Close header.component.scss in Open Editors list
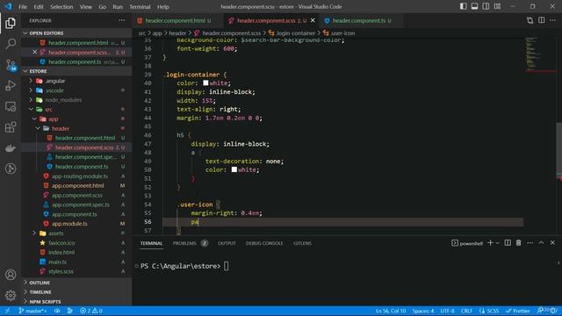562x316 pixels. (35, 52)
